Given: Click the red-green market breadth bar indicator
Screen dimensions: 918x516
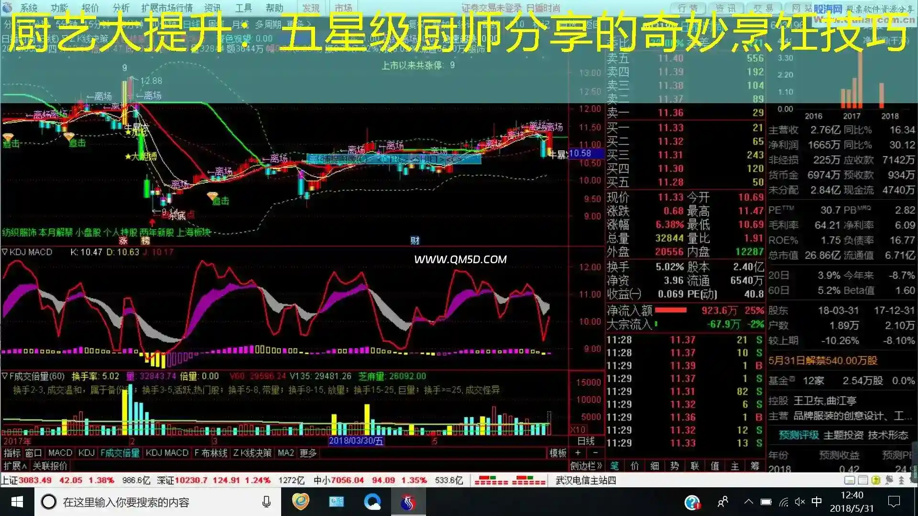Looking at the screenshot, I should [x=510, y=481].
